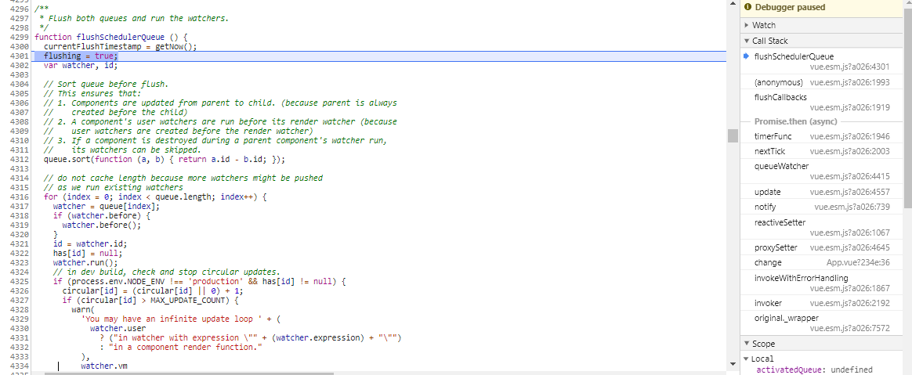Click the 'has[id] = null;' line
The width and height of the screenshot is (912, 375).
[88, 254]
